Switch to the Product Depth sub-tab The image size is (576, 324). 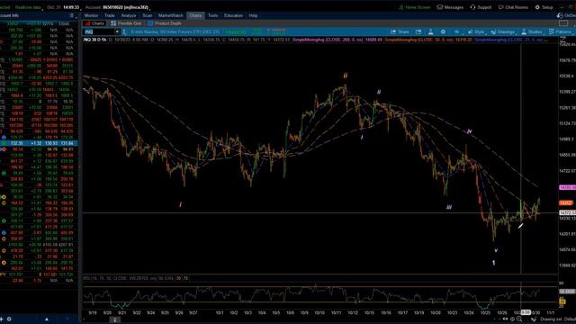click(165, 23)
